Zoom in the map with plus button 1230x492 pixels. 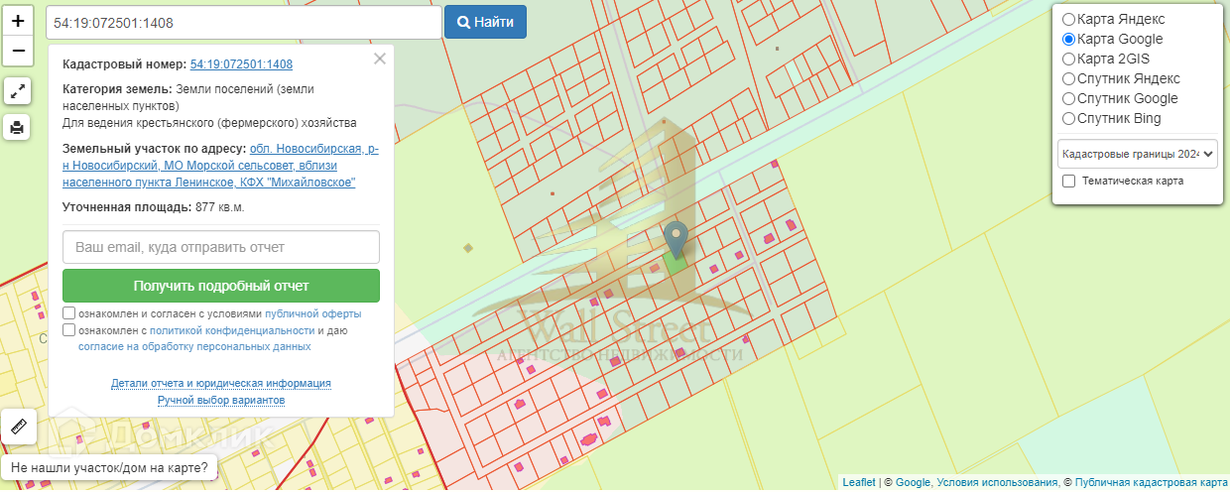pyautogui.click(x=18, y=21)
